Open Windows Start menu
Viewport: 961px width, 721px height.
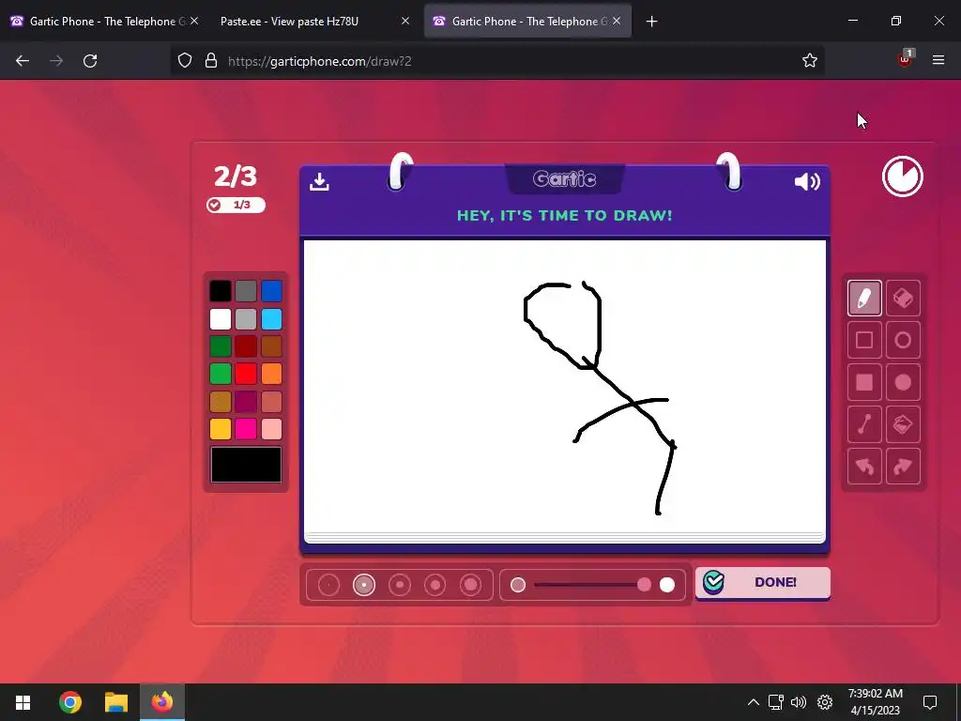[23, 702]
